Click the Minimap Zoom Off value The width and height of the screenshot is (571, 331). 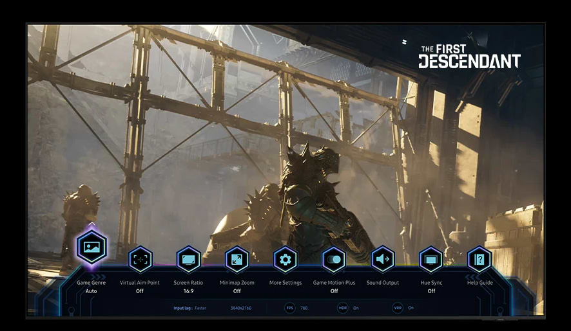click(237, 291)
